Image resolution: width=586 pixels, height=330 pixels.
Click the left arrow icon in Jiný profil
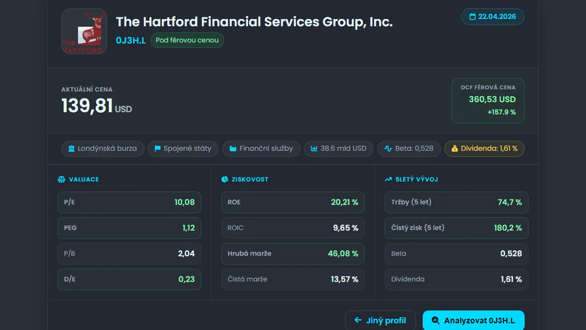click(358, 320)
